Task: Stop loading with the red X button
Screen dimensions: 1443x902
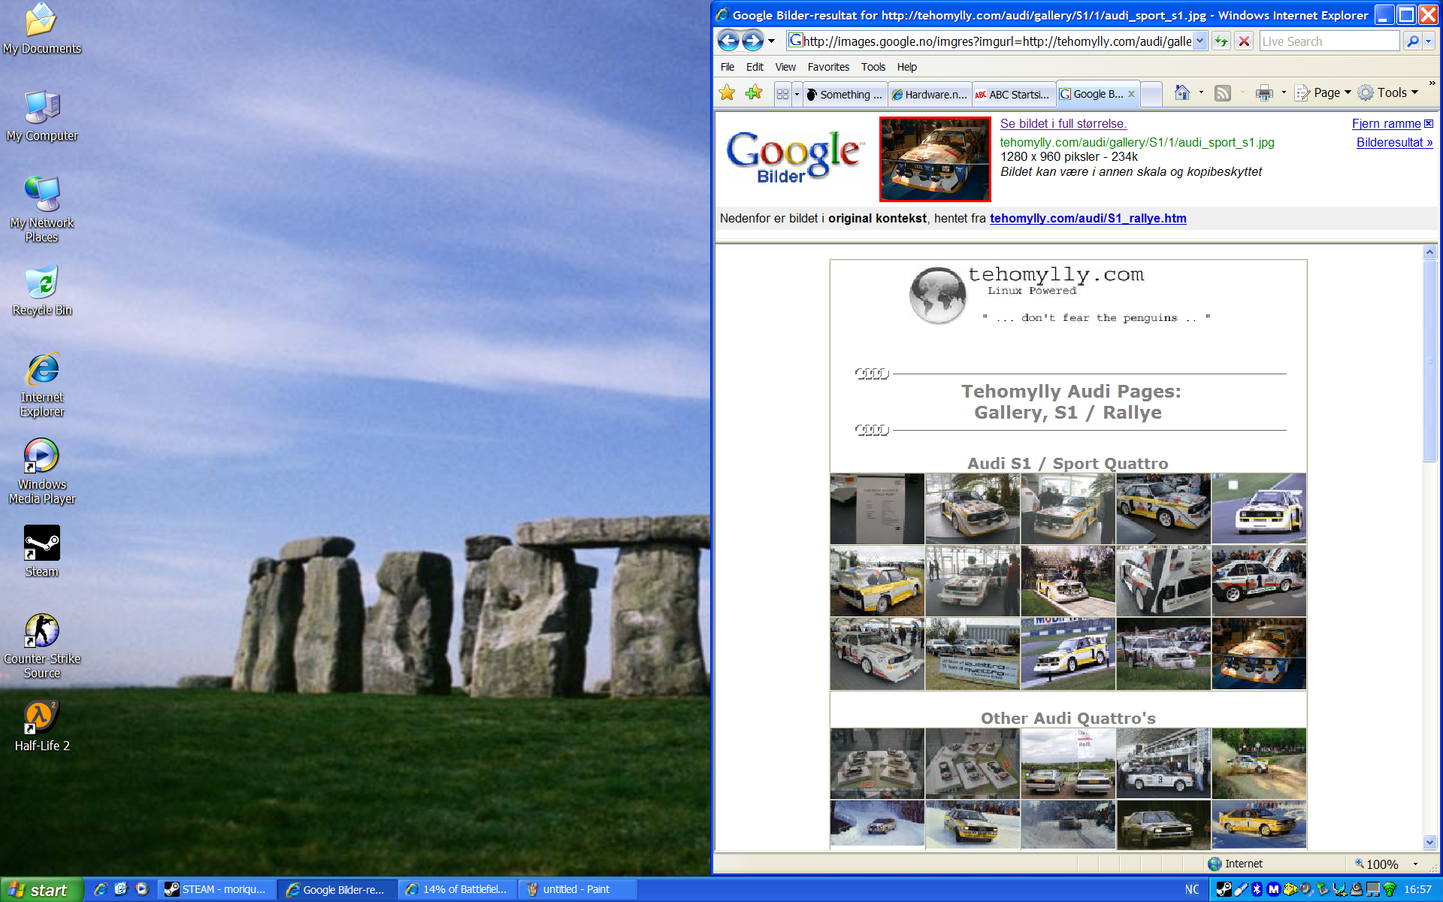Action: (1245, 41)
